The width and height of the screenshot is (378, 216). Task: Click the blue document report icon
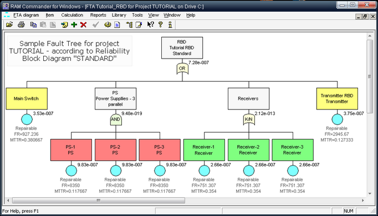point(117,24)
